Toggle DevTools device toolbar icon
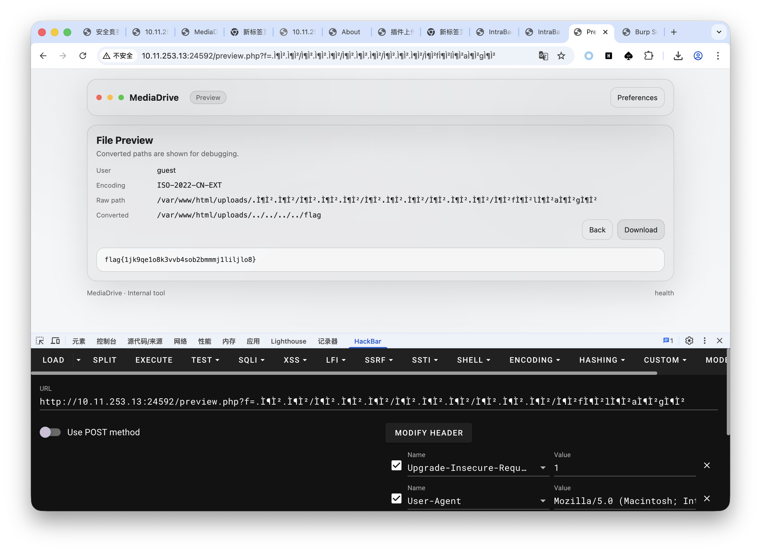 (55, 341)
